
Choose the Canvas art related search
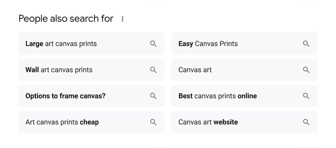(x=195, y=70)
